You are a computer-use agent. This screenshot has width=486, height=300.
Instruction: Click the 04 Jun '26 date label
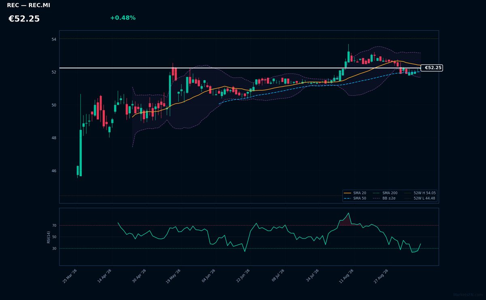point(208,276)
